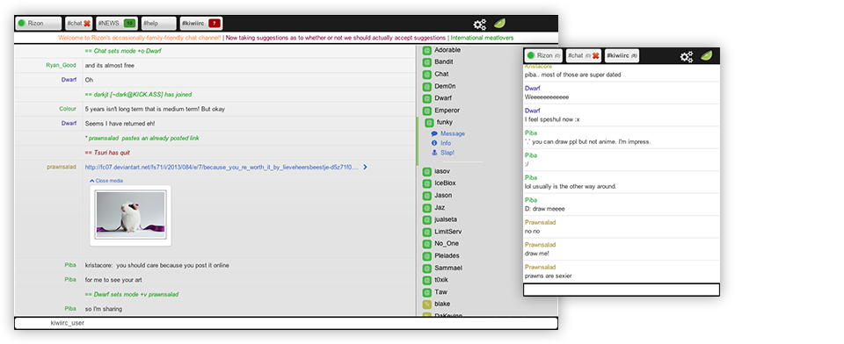
Task: Click kiwiirc_user nick label by input
Action: (x=68, y=323)
